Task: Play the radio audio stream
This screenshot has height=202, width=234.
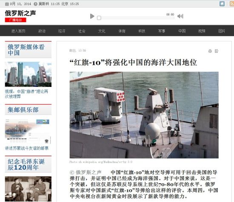Action: coord(92,16)
